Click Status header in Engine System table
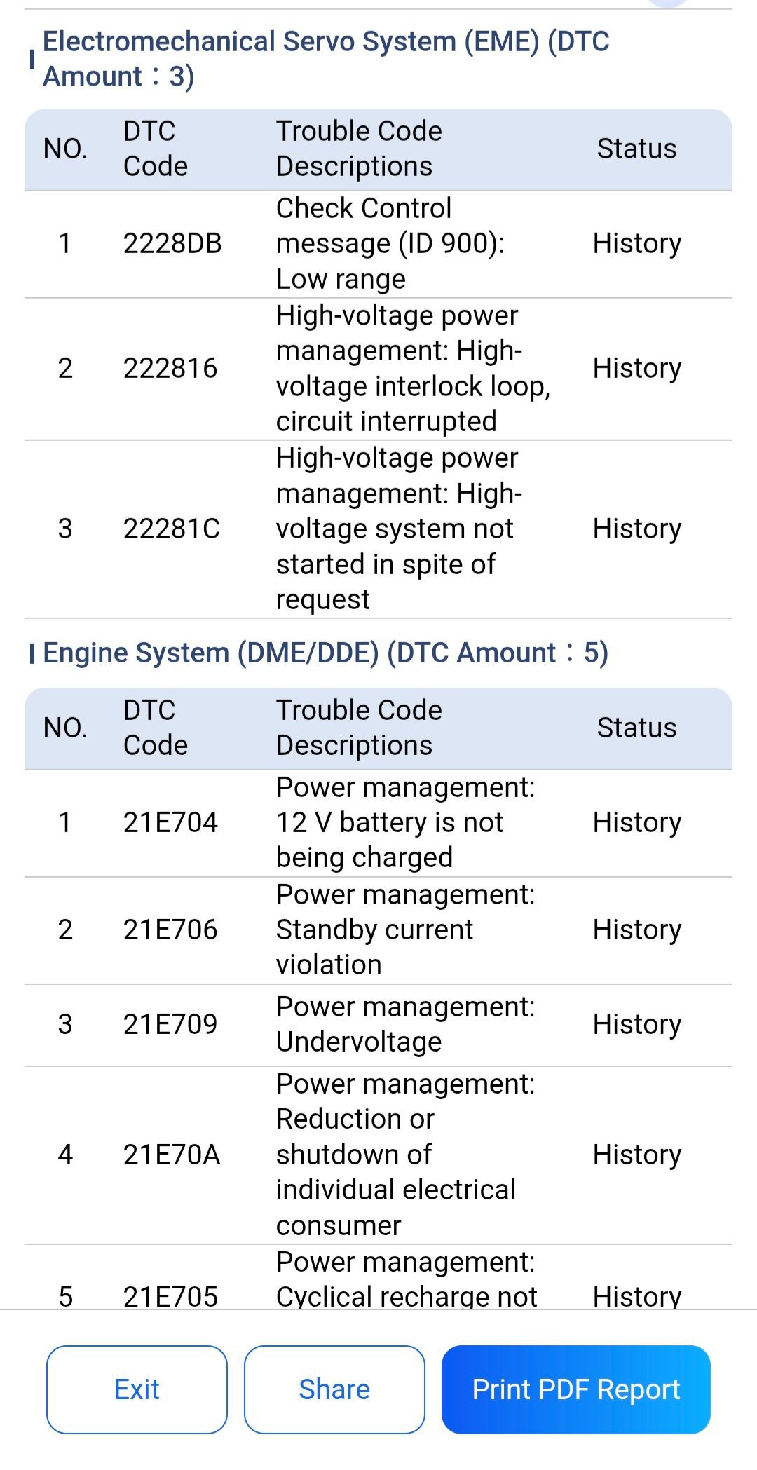The width and height of the screenshot is (757, 1470). 636,728
